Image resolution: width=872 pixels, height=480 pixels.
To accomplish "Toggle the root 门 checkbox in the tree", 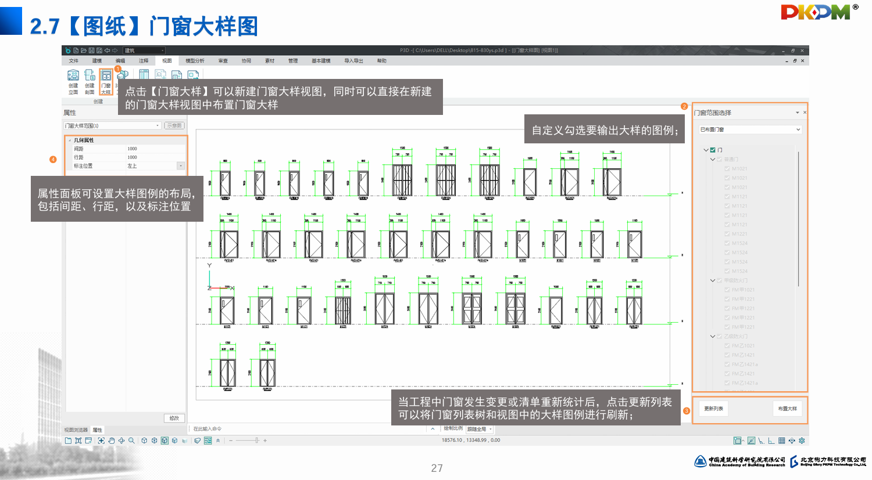I will (x=713, y=150).
